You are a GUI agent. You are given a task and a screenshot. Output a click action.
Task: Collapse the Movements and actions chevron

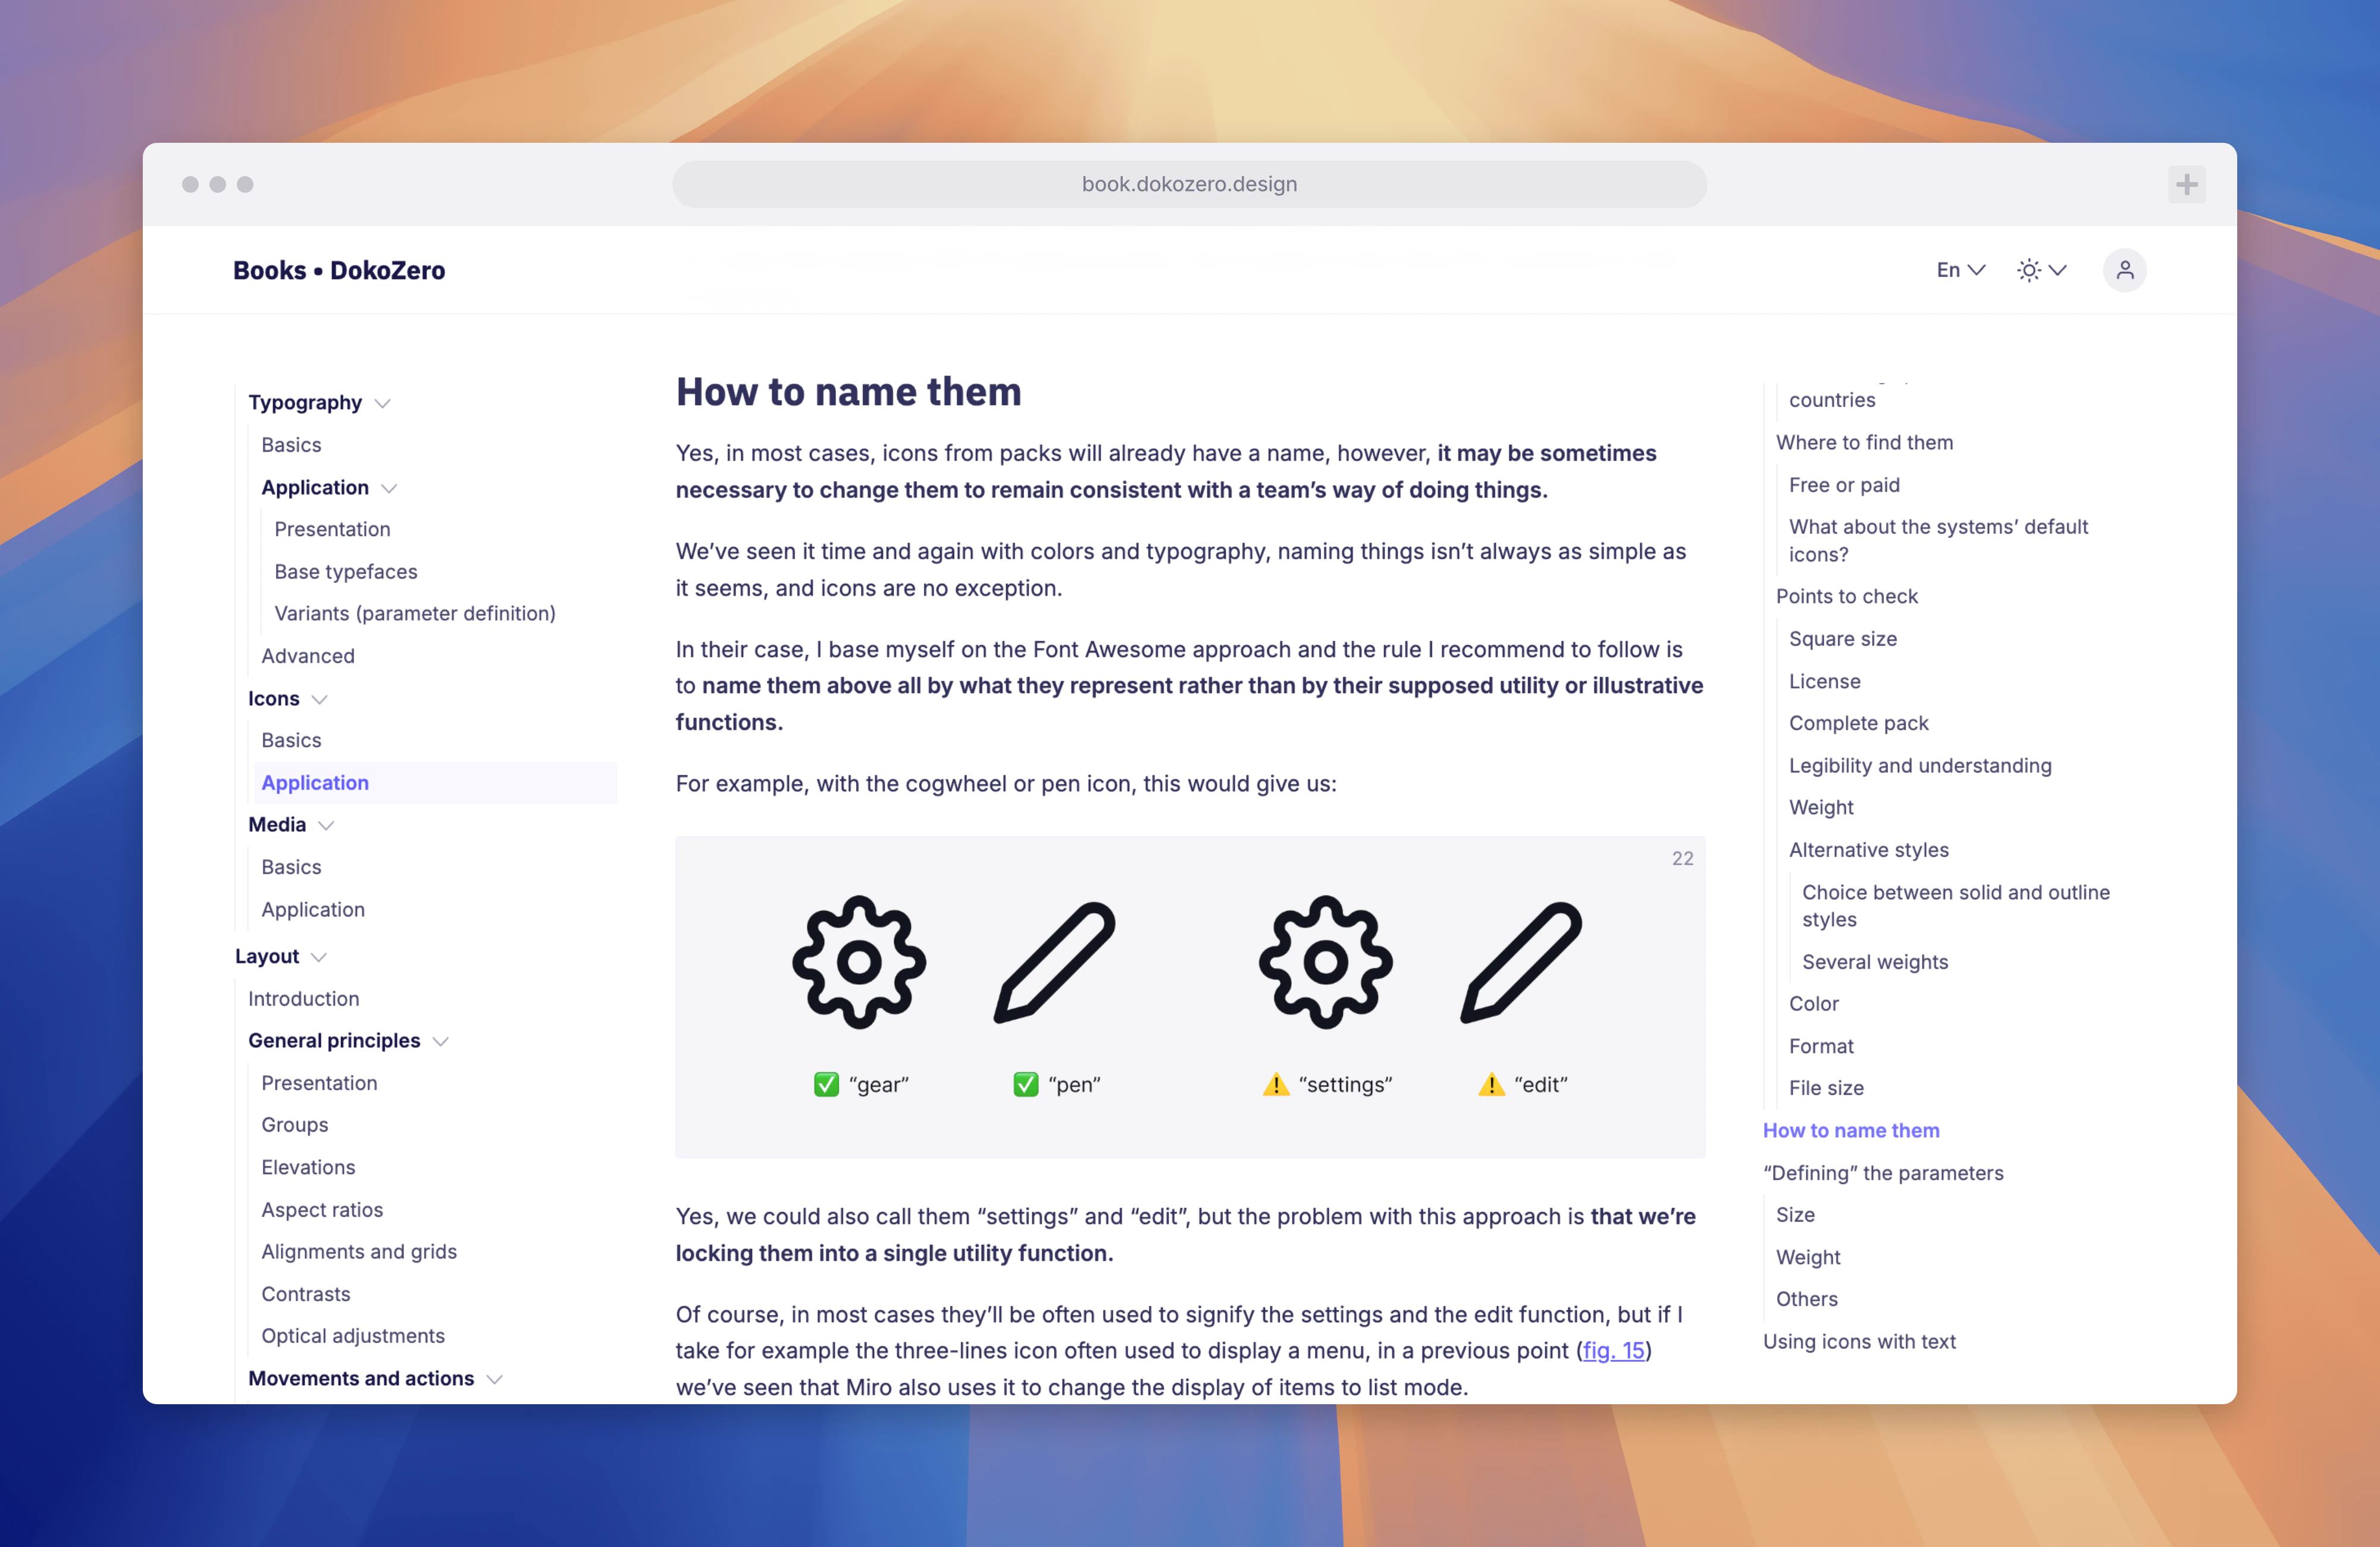click(x=494, y=1379)
